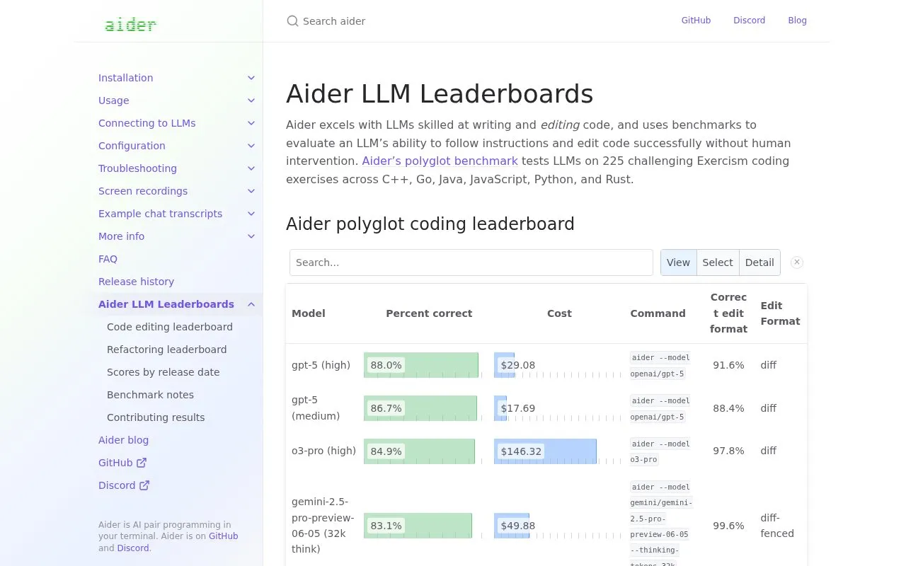Click the aider logo

coord(130,25)
